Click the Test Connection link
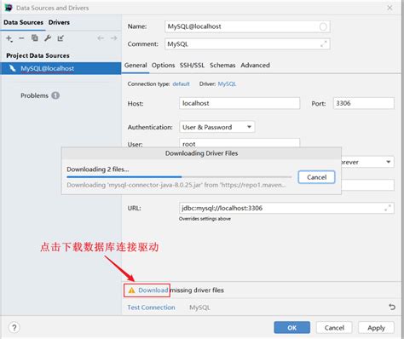Viewport: 404px width, 339px height. point(151,307)
